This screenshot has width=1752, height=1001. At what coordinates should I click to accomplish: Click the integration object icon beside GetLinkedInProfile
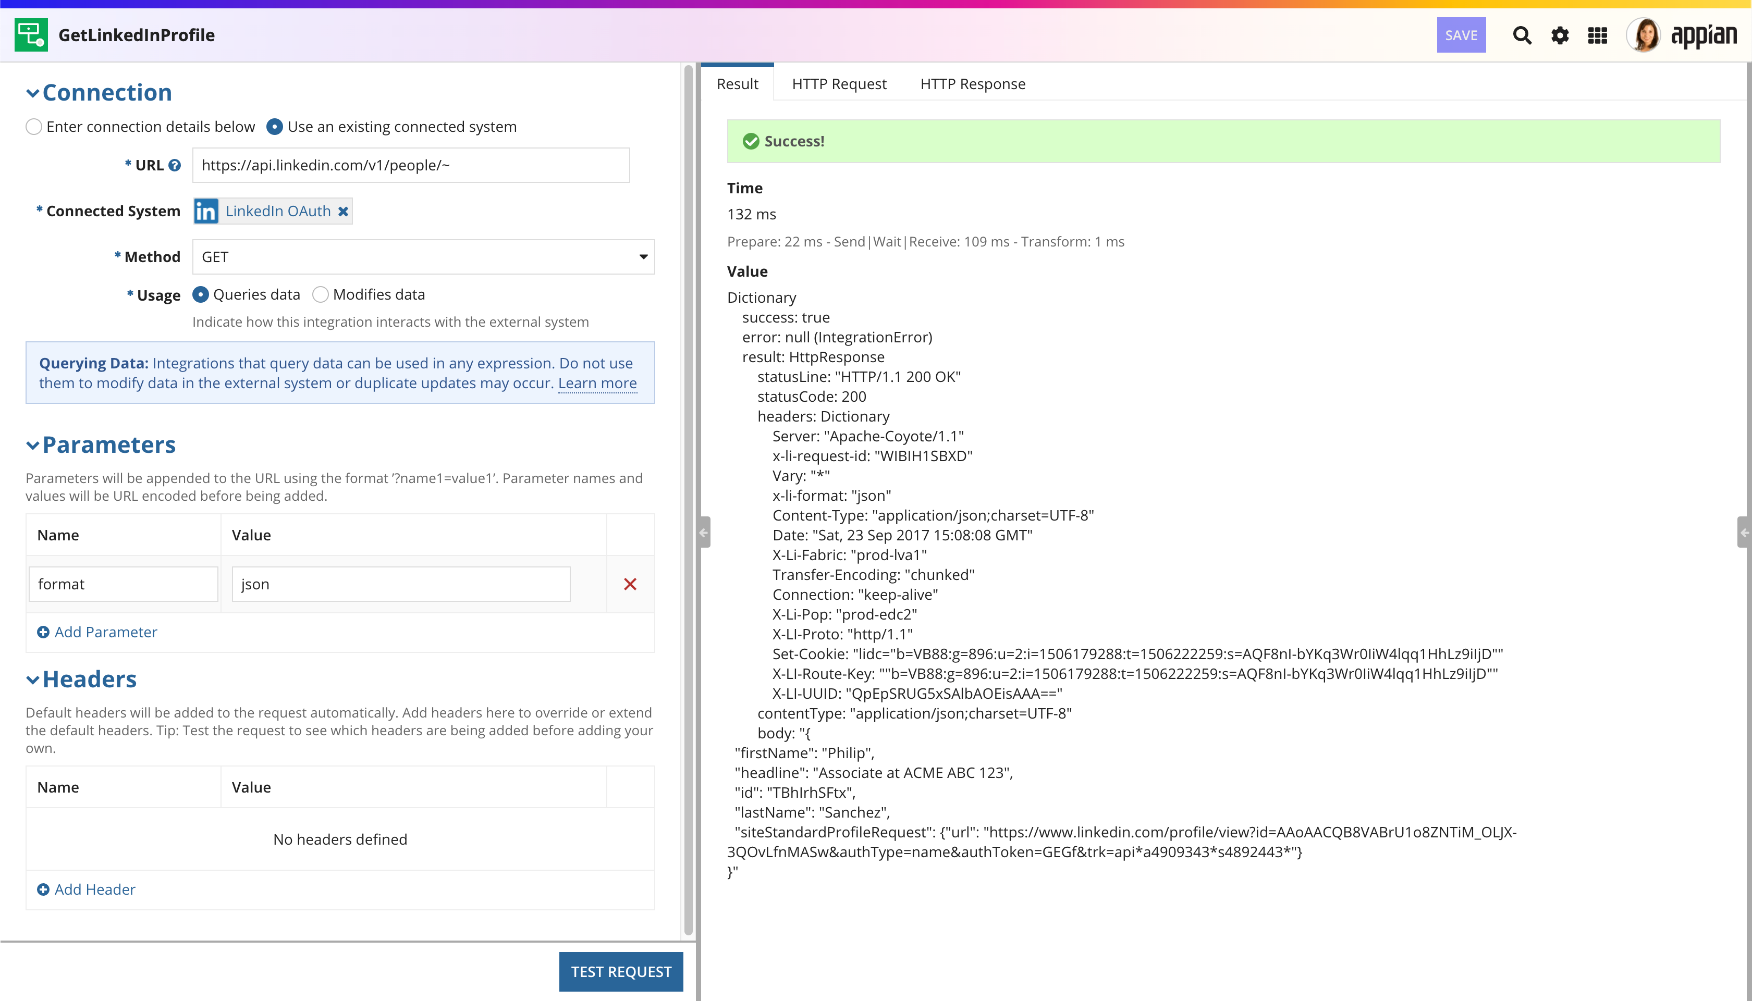coord(31,35)
